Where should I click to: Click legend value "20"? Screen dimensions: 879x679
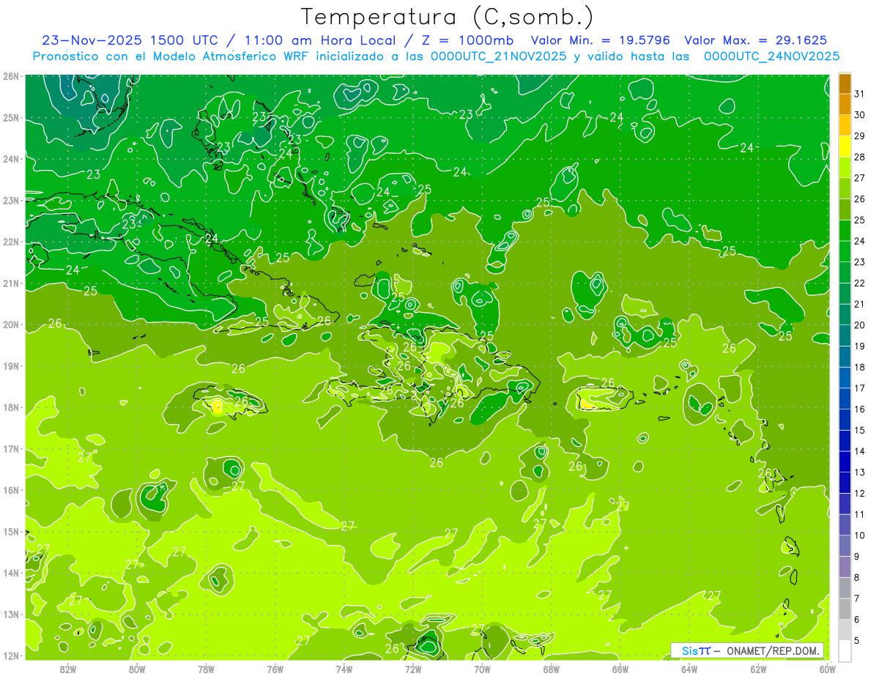click(860, 325)
